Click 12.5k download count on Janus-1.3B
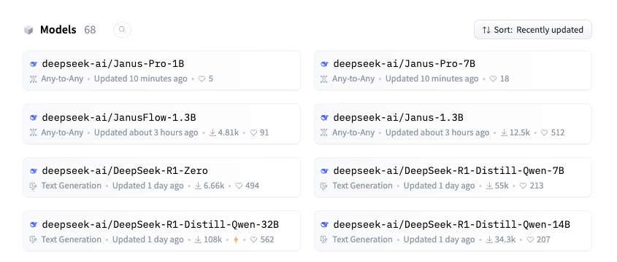This screenshot has width=617, height=262. 519,132
